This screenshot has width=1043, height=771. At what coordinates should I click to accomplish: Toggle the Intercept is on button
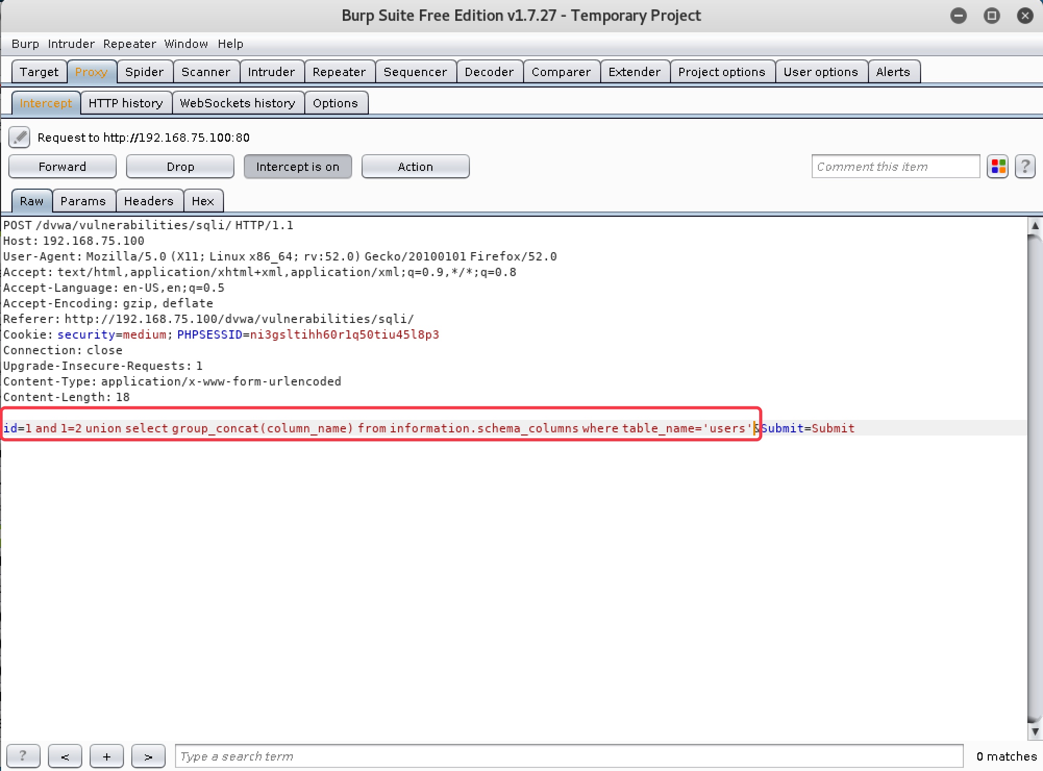[x=297, y=167]
